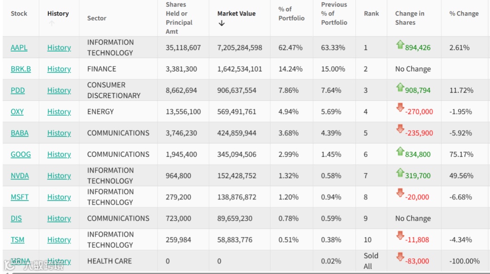Image resolution: width=490 pixels, height=274 pixels.
Task: Click the red down arrow for OXY
Action: tap(400, 108)
